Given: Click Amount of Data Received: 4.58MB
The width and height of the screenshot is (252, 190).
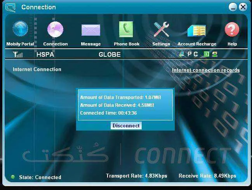Looking at the screenshot, I should pos(117,105).
